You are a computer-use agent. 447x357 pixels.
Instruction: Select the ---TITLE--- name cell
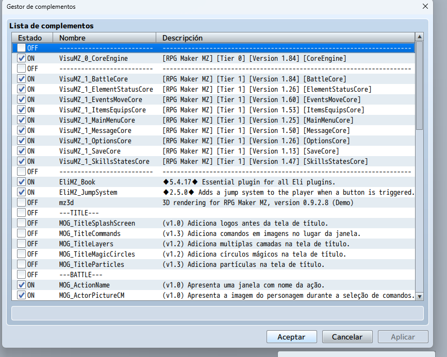(x=79, y=213)
